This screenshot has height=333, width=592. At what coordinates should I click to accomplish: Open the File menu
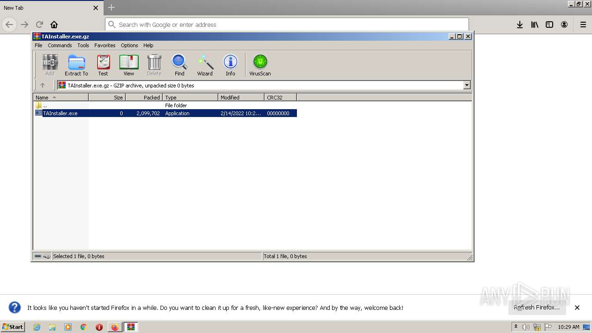(38, 45)
